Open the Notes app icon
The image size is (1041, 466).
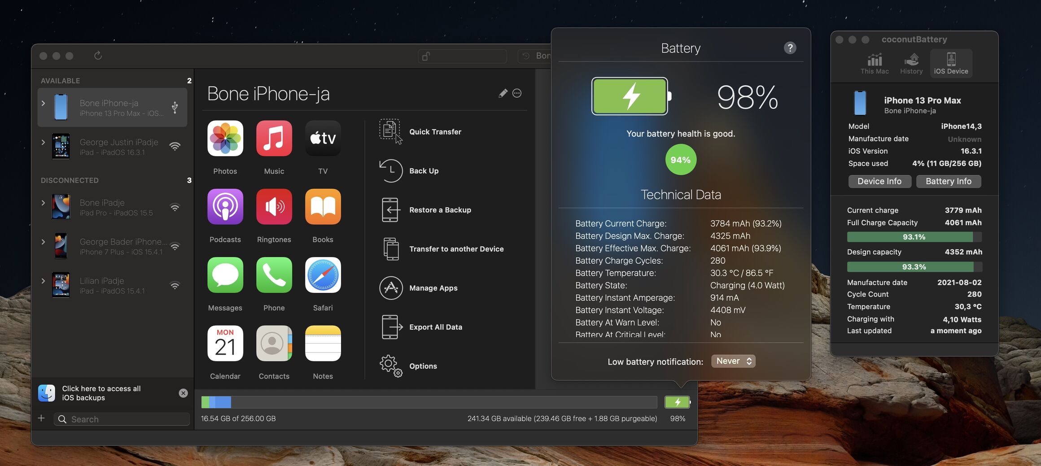coord(323,344)
